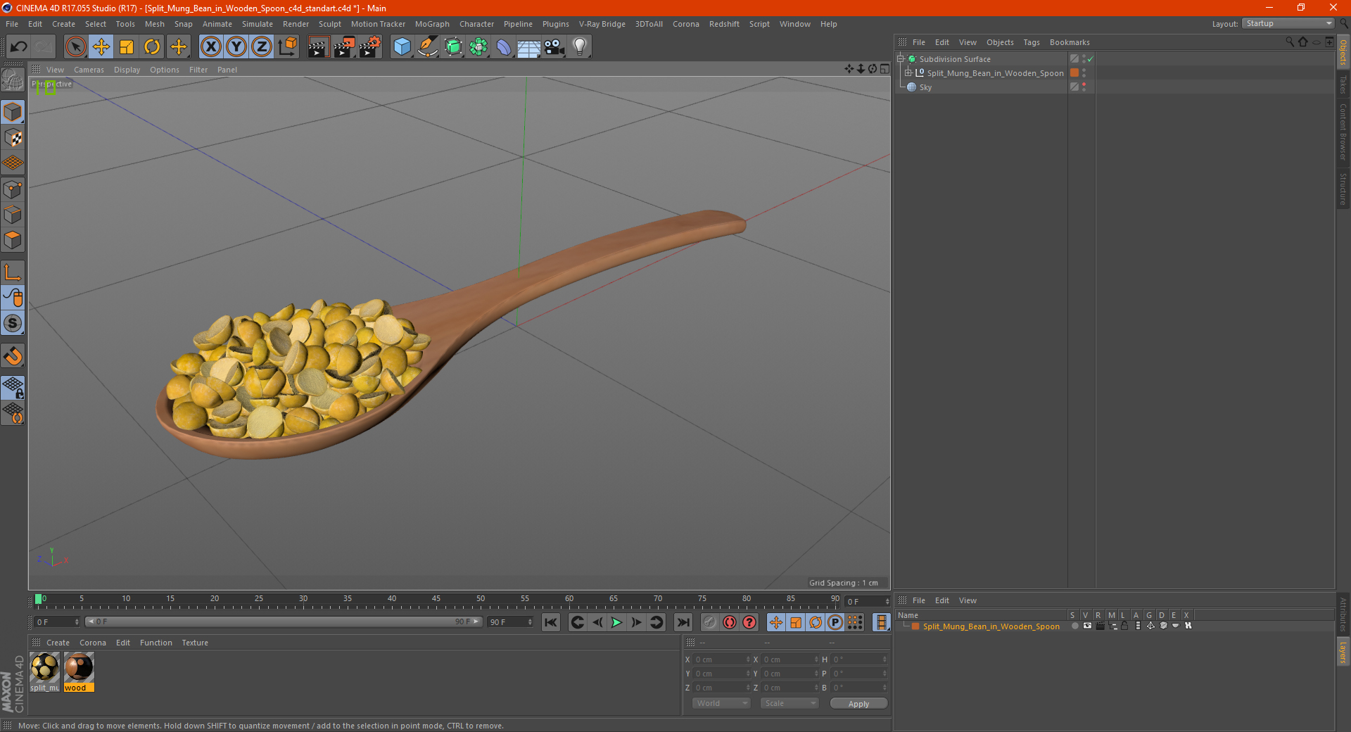
Task: Toggle Y axis lock
Action: click(x=236, y=46)
